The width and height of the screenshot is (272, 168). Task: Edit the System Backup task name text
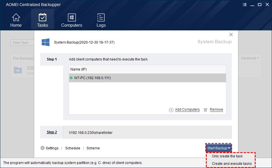tap(84, 42)
